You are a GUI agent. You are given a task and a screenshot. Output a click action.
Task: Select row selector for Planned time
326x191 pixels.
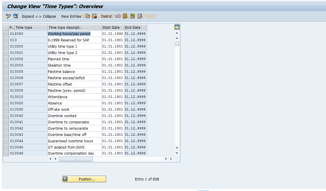(x=6, y=59)
